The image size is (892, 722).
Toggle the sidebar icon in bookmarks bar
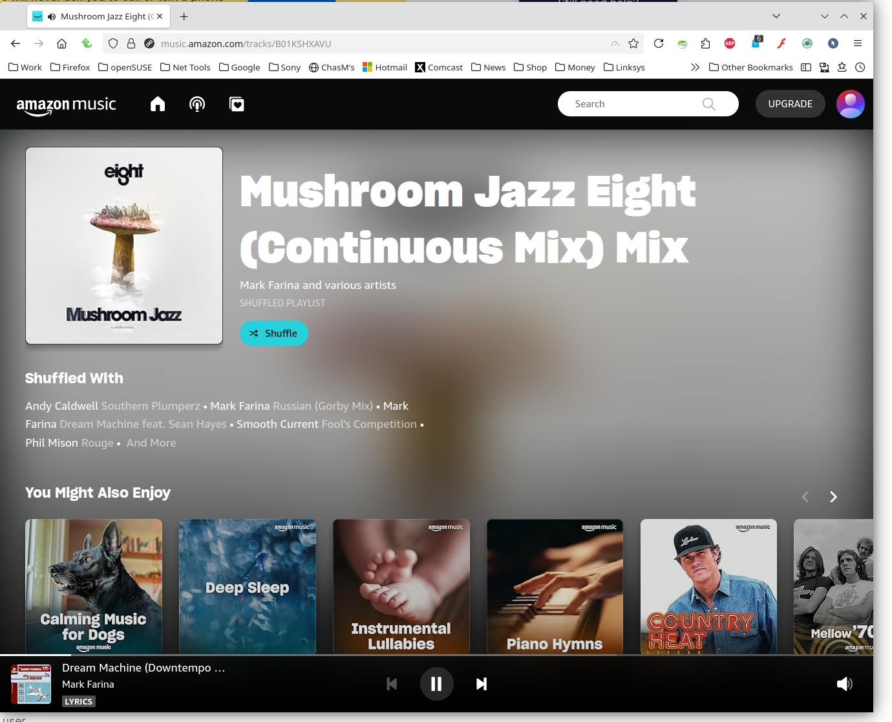pos(806,67)
